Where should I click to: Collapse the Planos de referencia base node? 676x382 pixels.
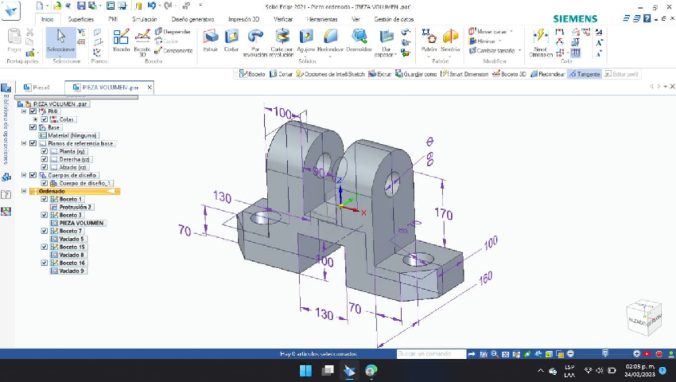[x=24, y=144]
